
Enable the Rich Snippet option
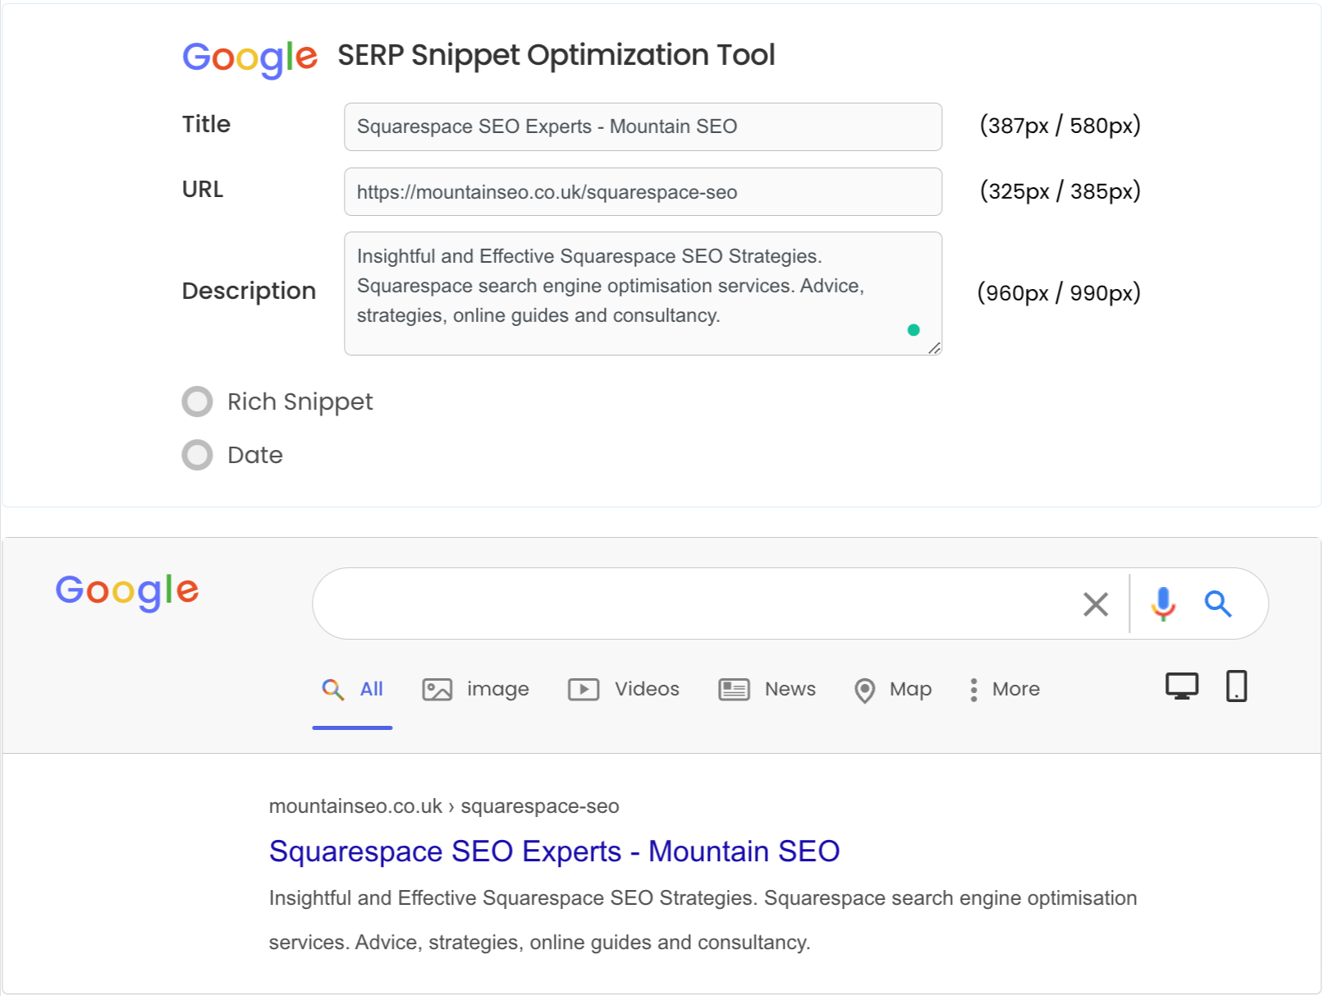point(197,402)
